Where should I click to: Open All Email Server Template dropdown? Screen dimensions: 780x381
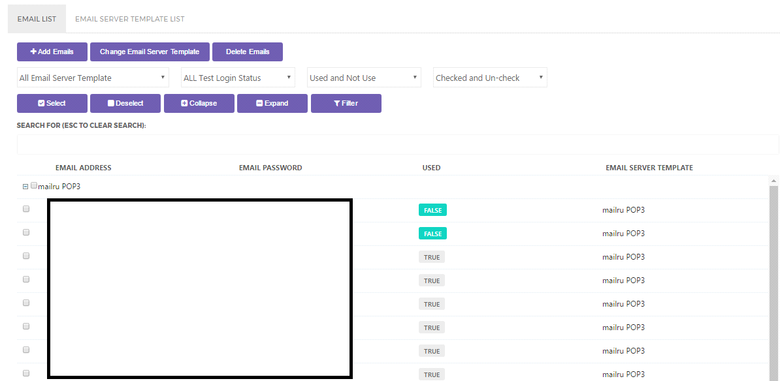93,78
